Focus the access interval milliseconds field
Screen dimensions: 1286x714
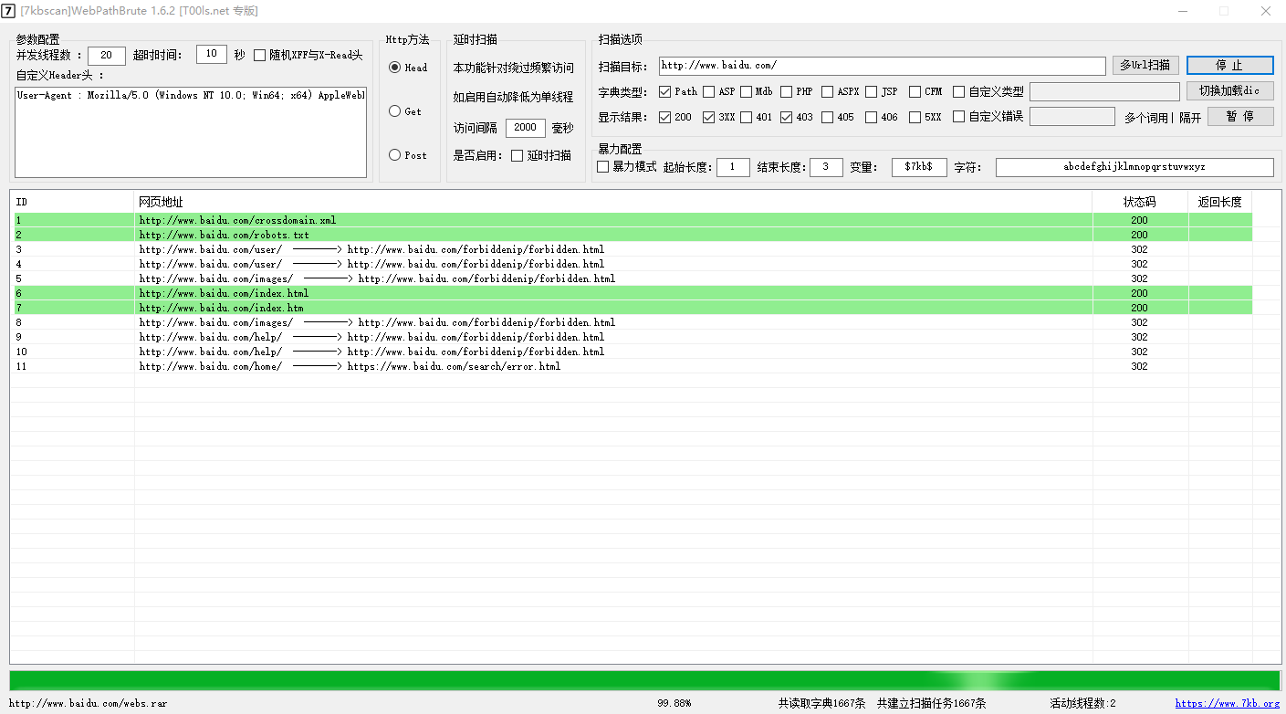[x=526, y=129]
